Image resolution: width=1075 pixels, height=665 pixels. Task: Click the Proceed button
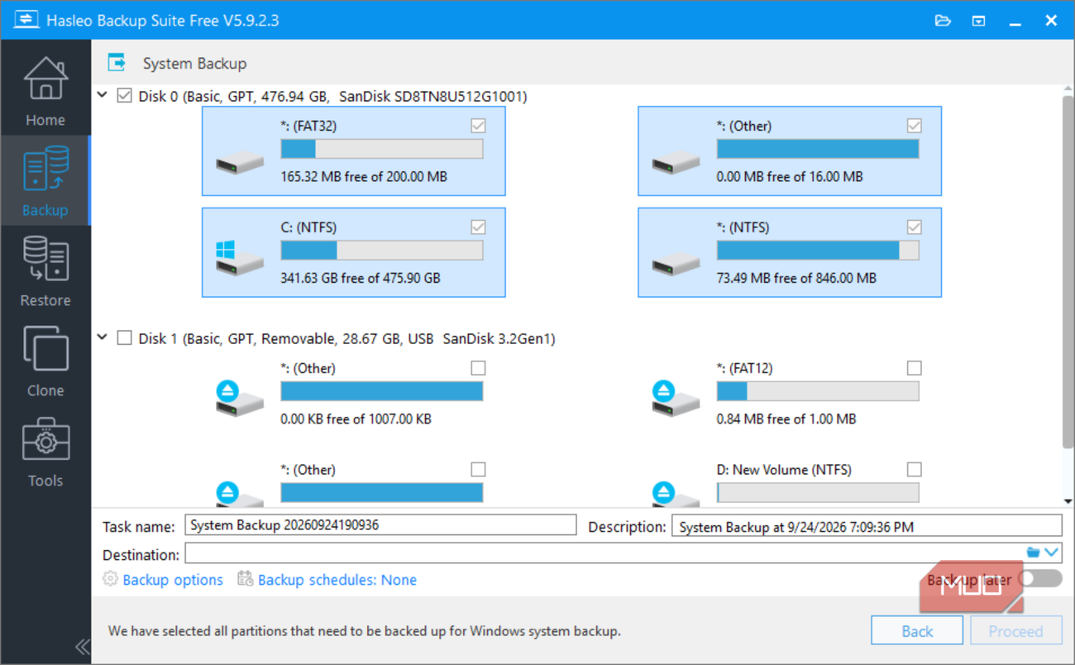tap(1015, 631)
